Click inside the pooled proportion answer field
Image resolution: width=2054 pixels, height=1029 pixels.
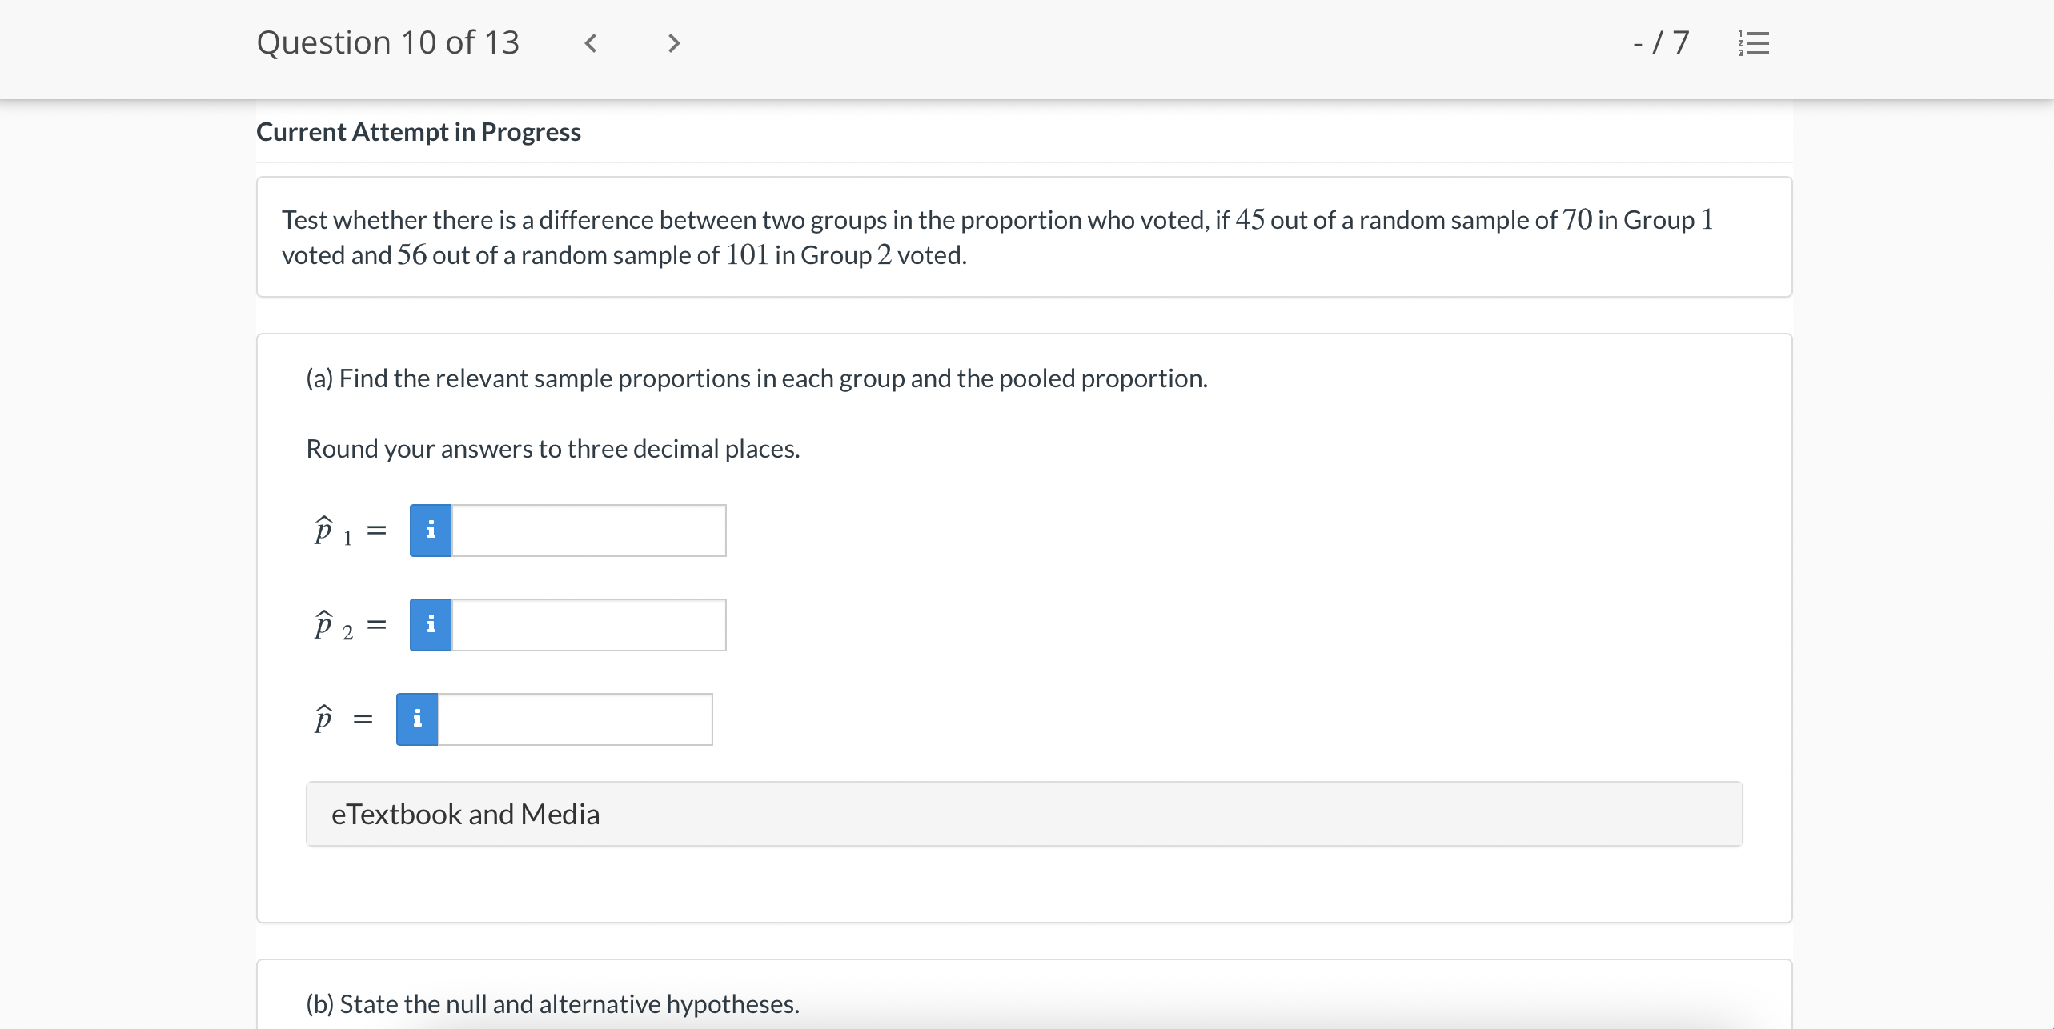tap(575, 719)
